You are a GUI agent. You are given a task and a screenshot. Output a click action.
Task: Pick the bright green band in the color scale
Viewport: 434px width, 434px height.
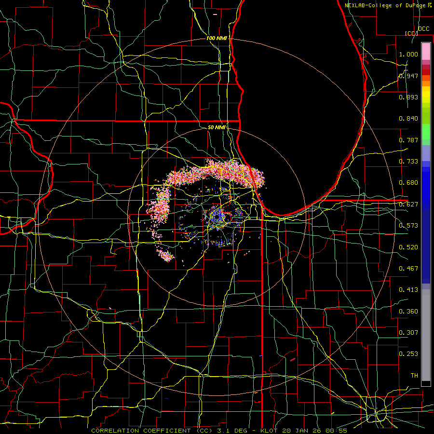click(x=426, y=132)
